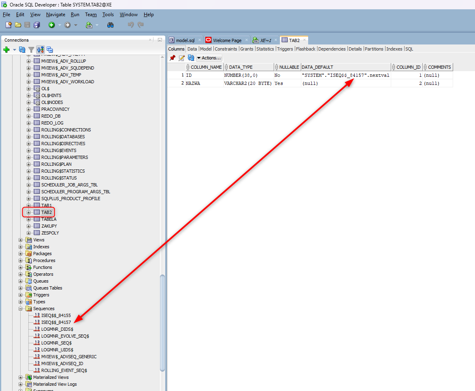Click the binoculars Find DB Object icon

click(110, 25)
